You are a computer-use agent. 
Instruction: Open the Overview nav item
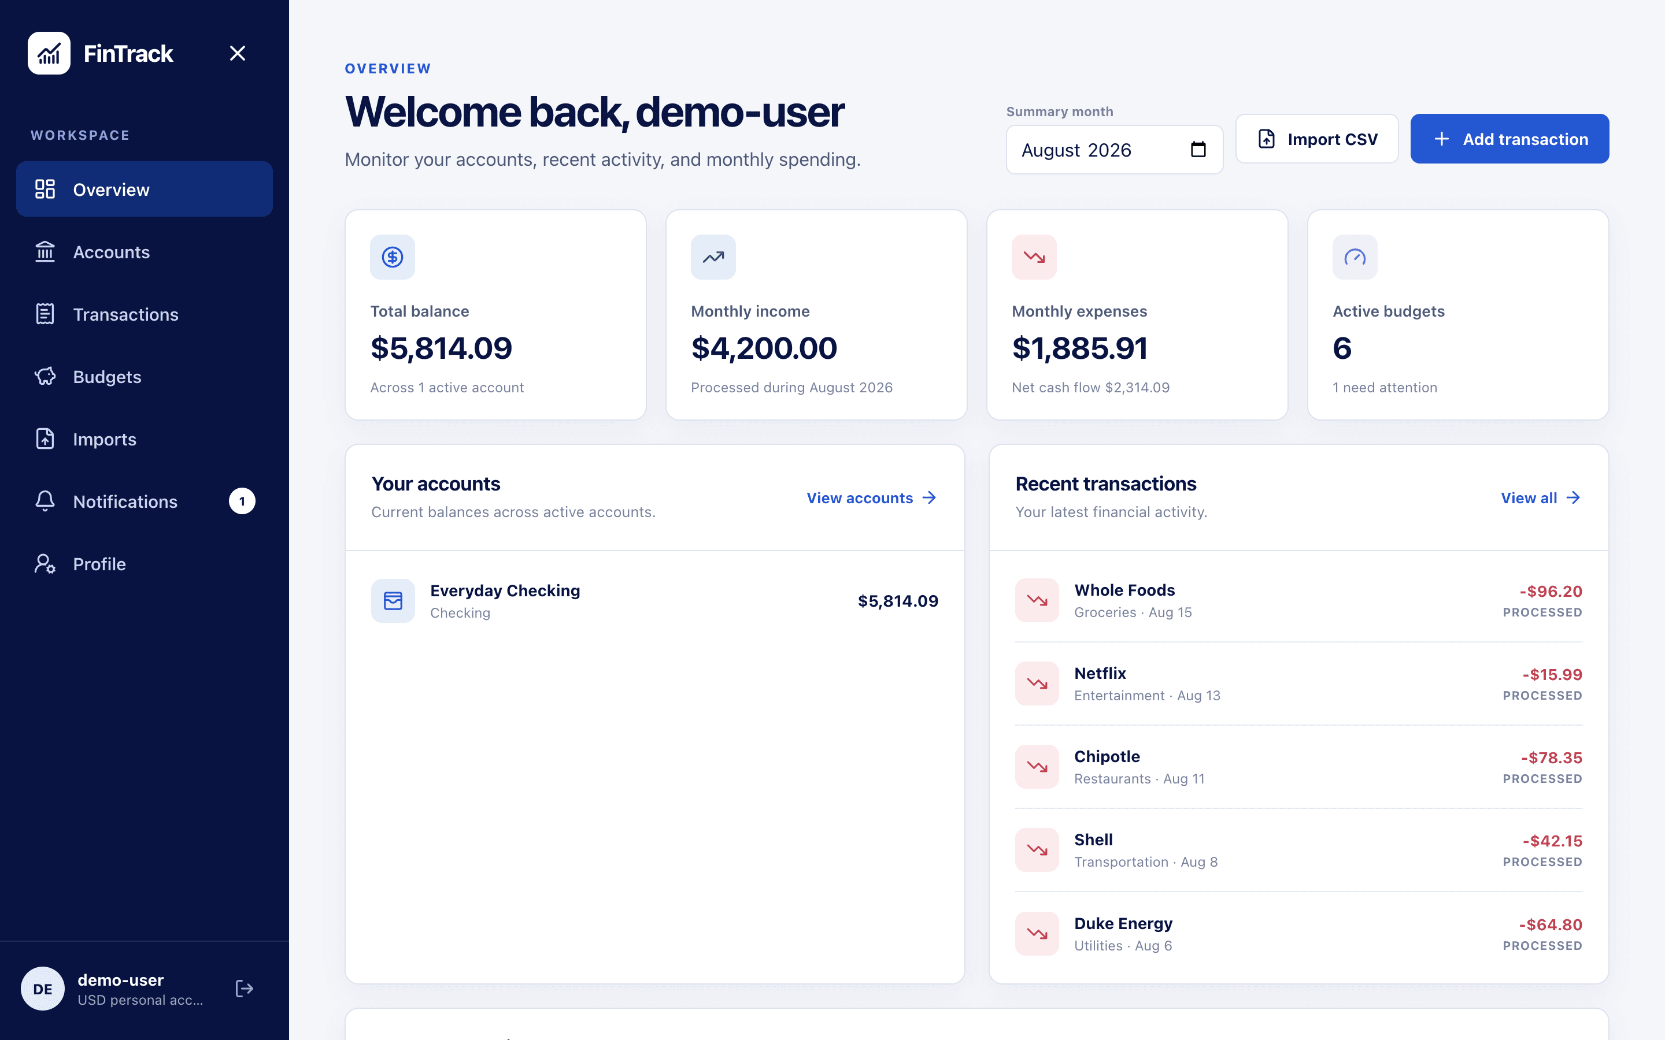click(145, 189)
